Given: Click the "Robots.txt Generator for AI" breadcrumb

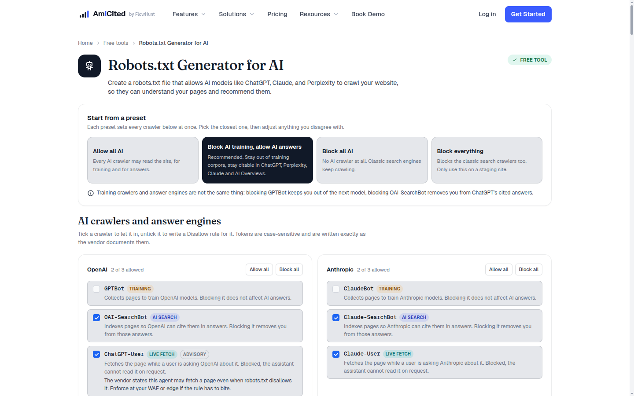Looking at the screenshot, I should [x=173, y=43].
